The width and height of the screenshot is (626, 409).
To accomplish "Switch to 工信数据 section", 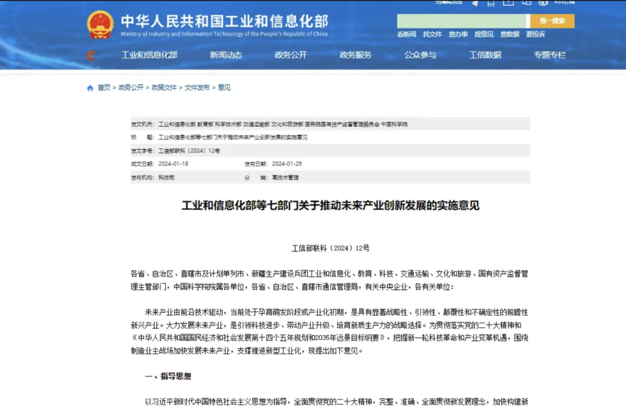I will [485, 55].
